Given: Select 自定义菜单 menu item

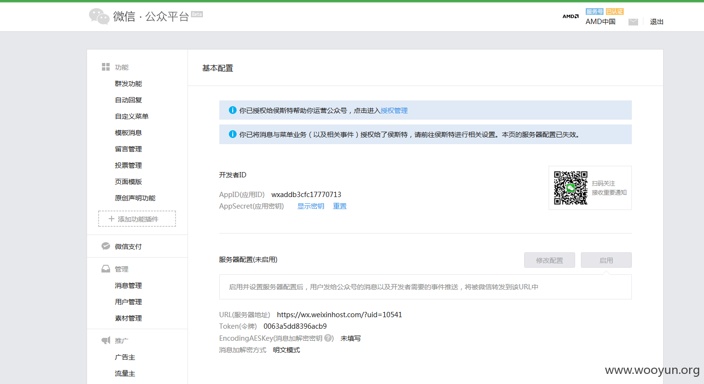Looking at the screenshot, I should 132,116.
